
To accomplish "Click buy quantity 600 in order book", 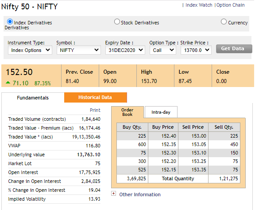I will (142, 144).
